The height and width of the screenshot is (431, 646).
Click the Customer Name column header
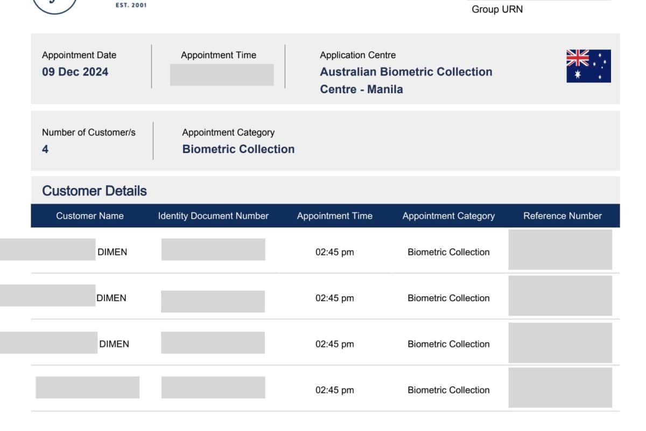pos(89,215)
